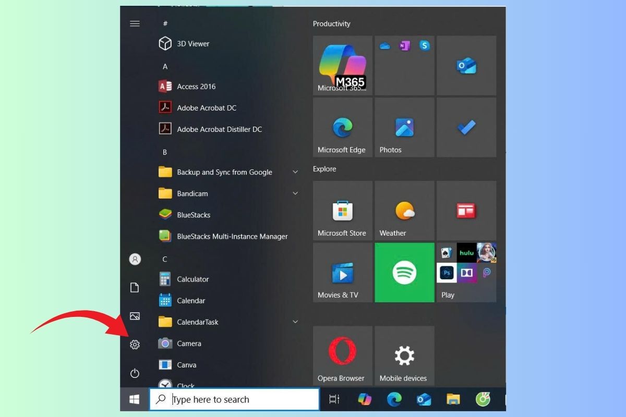Click the A letter header in app list

165,67
